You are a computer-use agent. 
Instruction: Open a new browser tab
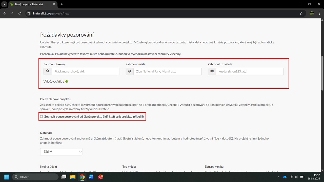62,4
